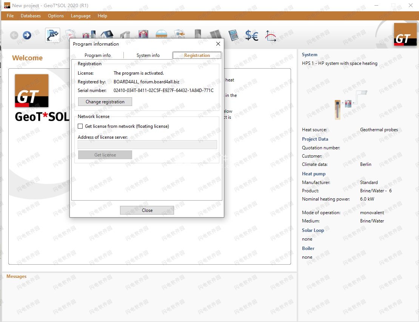Click the '6.0 kW' nominal heating power
419x322 pixels.
(x=367, y=199)
